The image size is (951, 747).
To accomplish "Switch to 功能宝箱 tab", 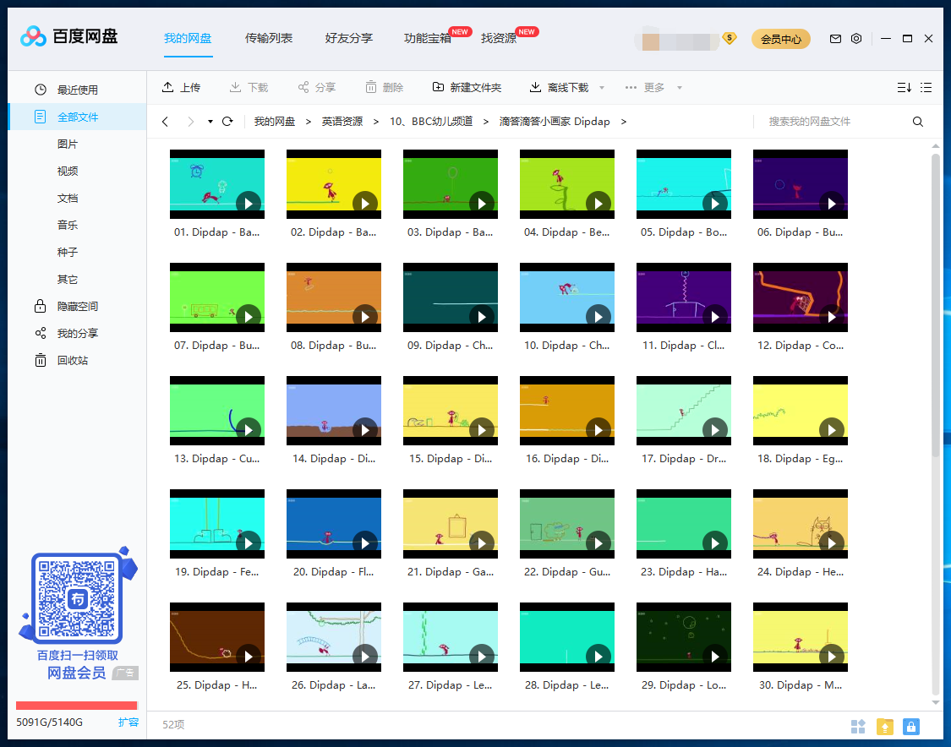I will pos(428,38).
